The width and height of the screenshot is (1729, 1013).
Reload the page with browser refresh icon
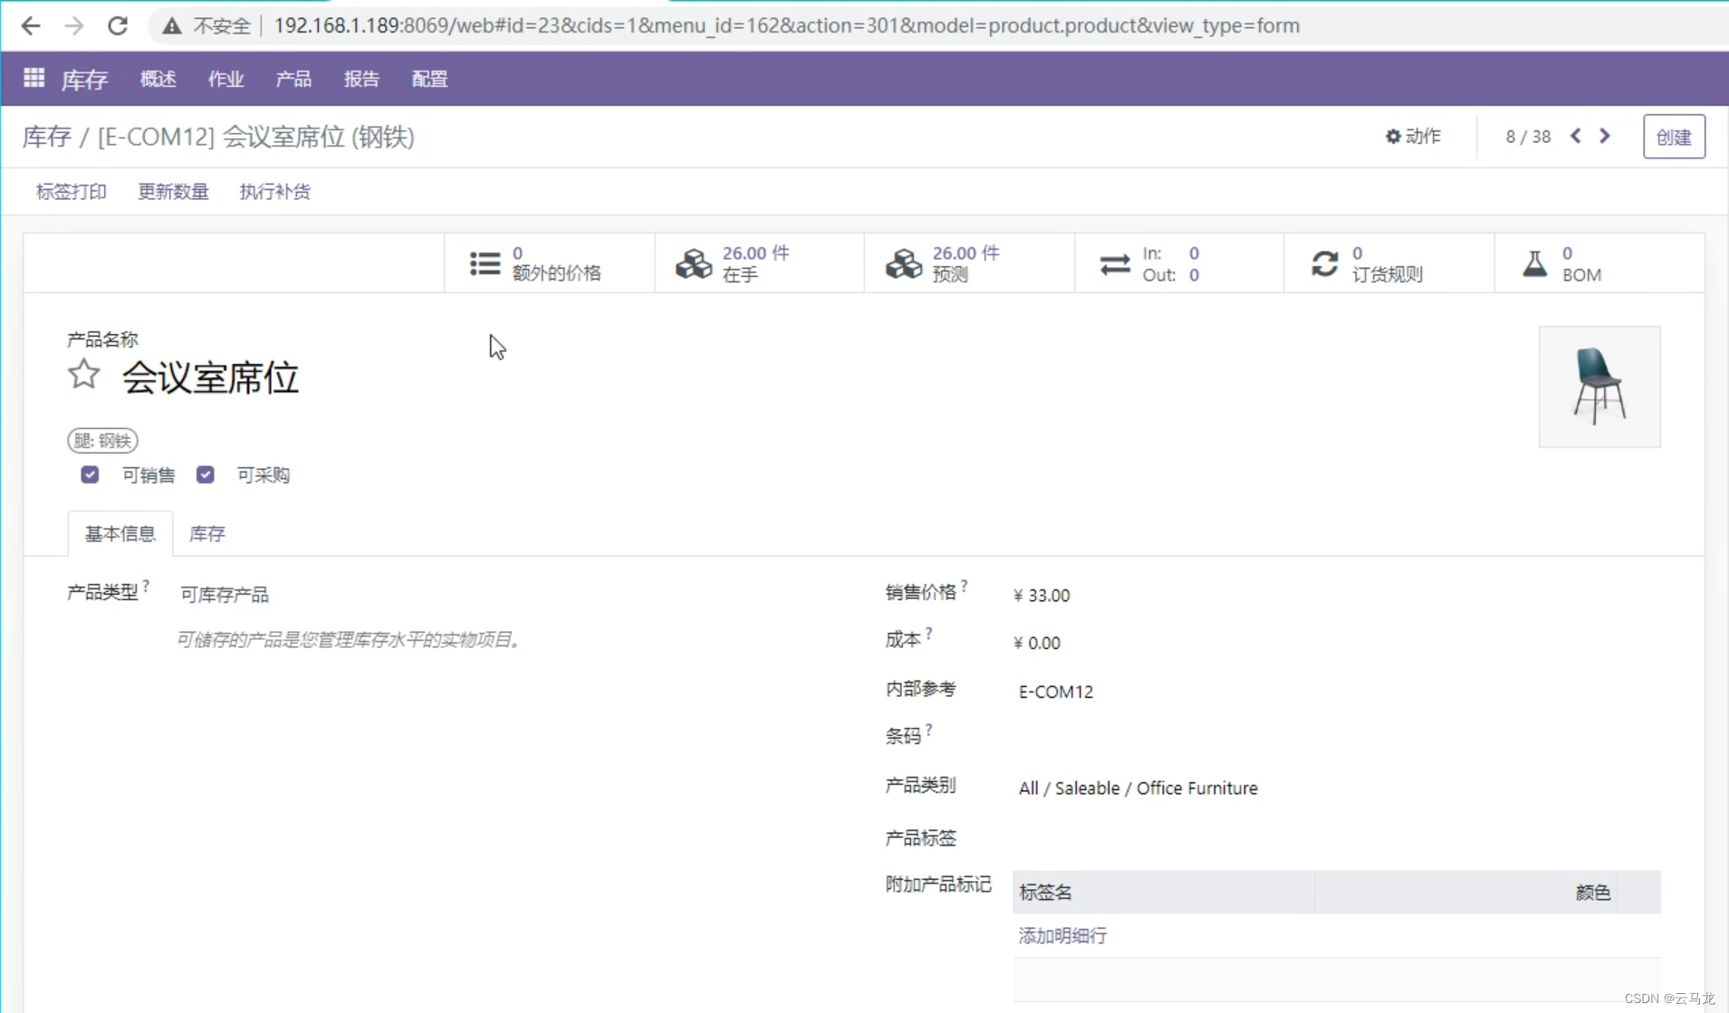coord(118,25)
